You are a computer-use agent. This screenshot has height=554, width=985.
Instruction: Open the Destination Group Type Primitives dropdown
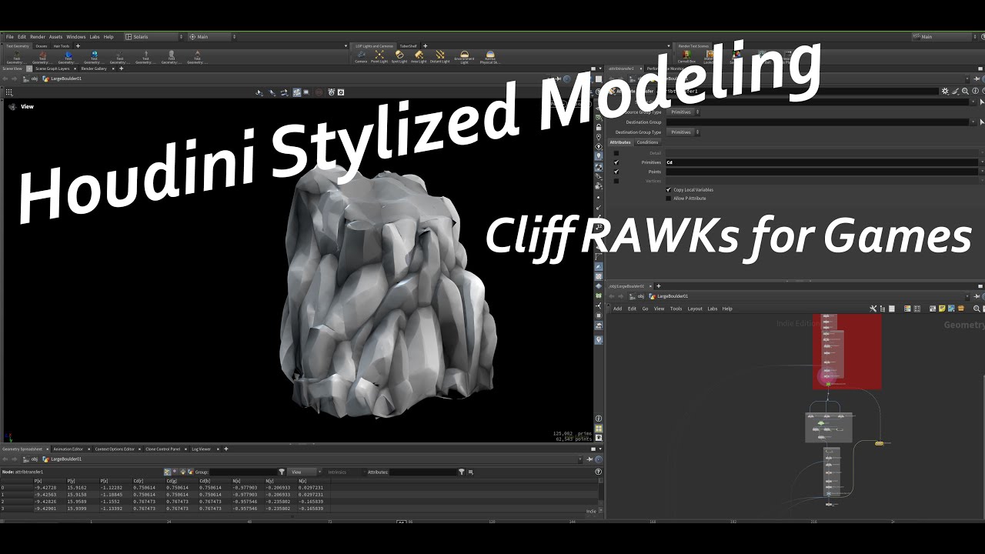[684, 132]
